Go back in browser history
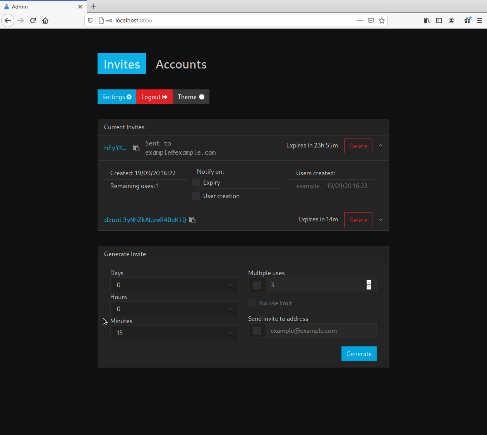Screen dimensions: 487x435 (x=8, y=21)
